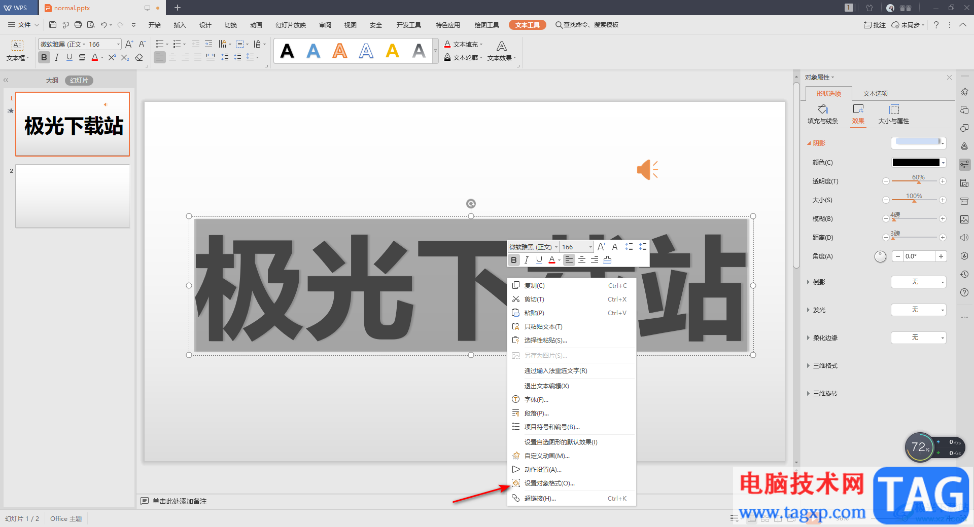Image resolution: width=974 pixels, height=527 pixels.
Task: Click the Comment button at top right
Action: (x=875, y=25)
